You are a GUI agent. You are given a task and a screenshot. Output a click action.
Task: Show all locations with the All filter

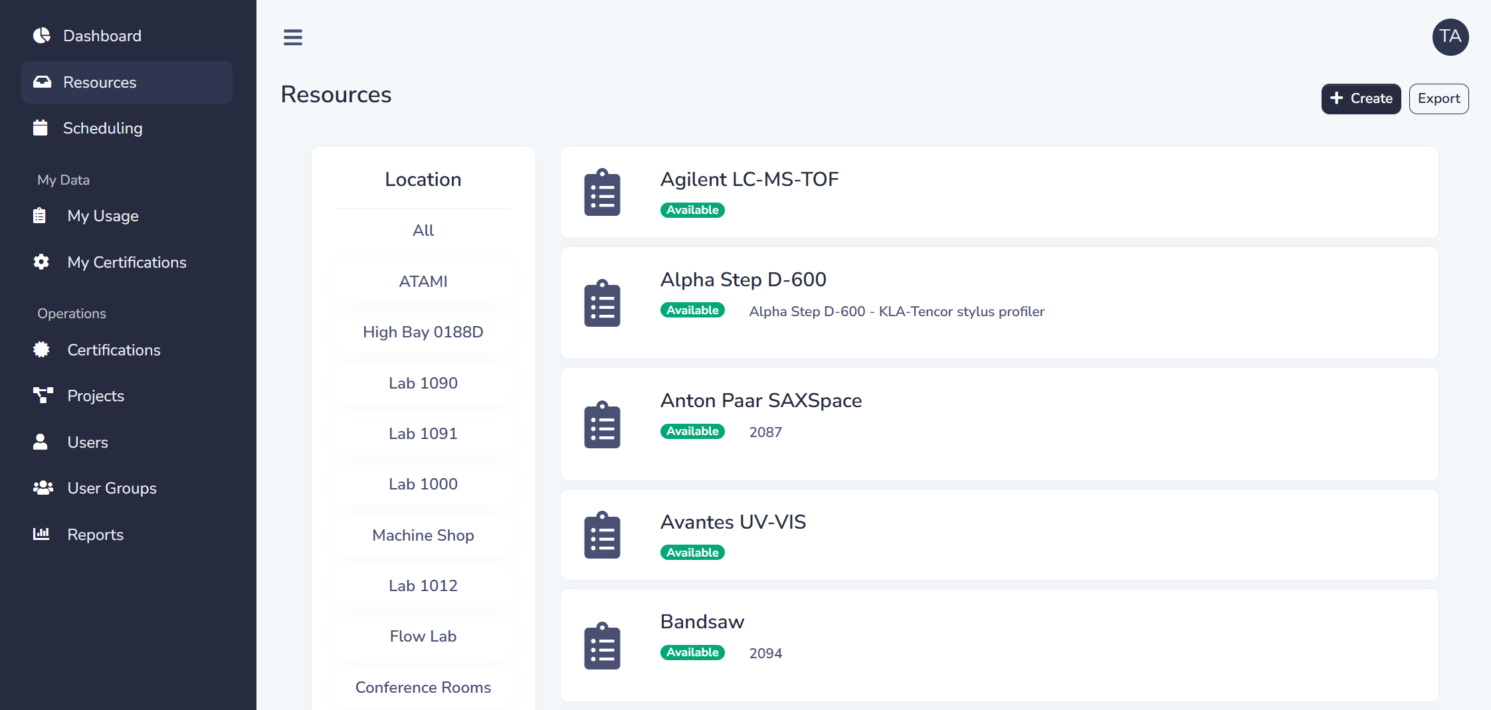[x=423, y=230]
